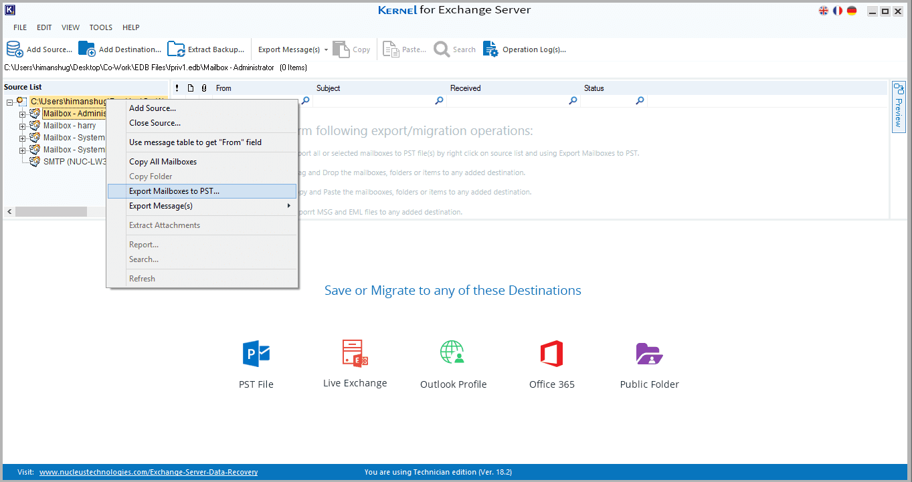Image resolution: width=912 pixels, height=482 pixels.
Task: Expand the Mailbox - Administrator node
Action: click(22, 114)
